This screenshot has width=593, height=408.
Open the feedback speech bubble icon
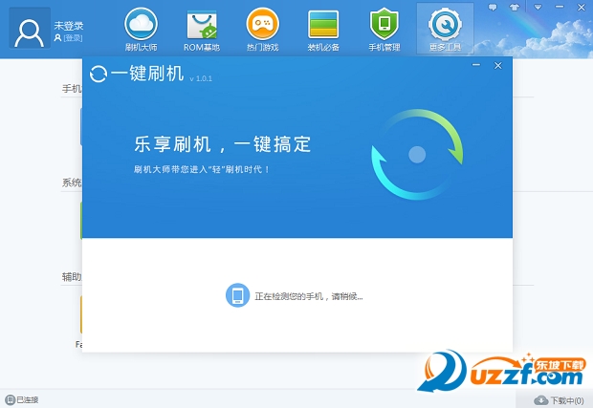pos(493,8)
